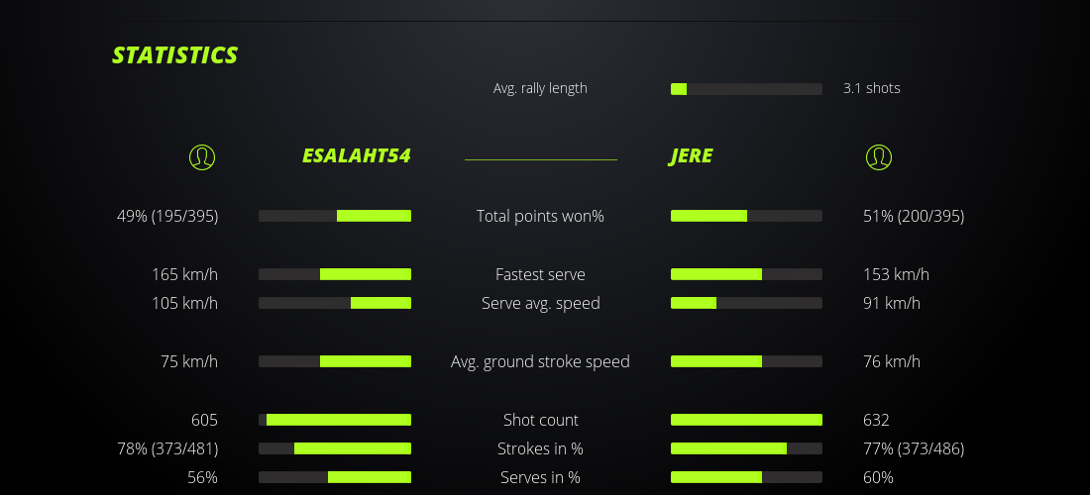Click the Avg. ground stroke speed label
1090x495 pixels.
[x=540, y=361]
